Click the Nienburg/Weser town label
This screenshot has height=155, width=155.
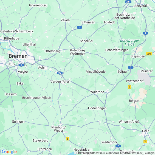pyautogui.click(x=58, y=129)
